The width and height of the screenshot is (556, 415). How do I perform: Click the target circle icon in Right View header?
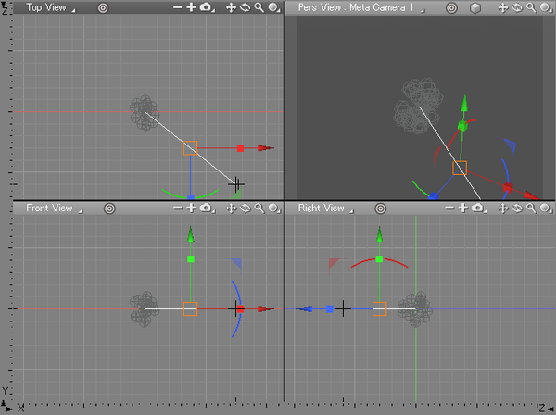[381, 208]
